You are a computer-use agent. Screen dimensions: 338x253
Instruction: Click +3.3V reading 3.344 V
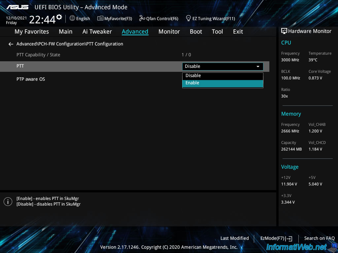click(x=288, y=202)
